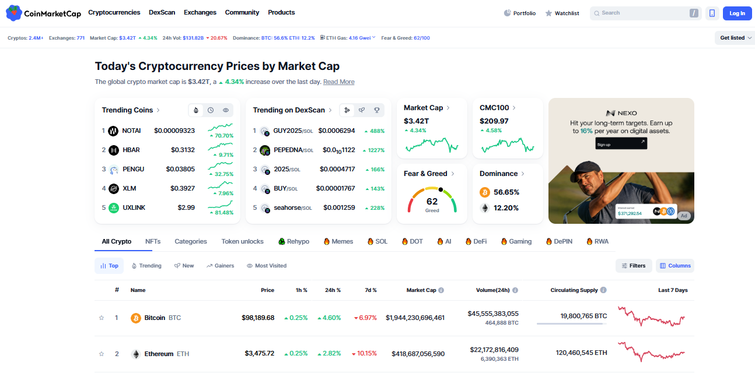Sort table by Price column header
The width and height of the screenshot is (755, 373).
coord(268,290)
